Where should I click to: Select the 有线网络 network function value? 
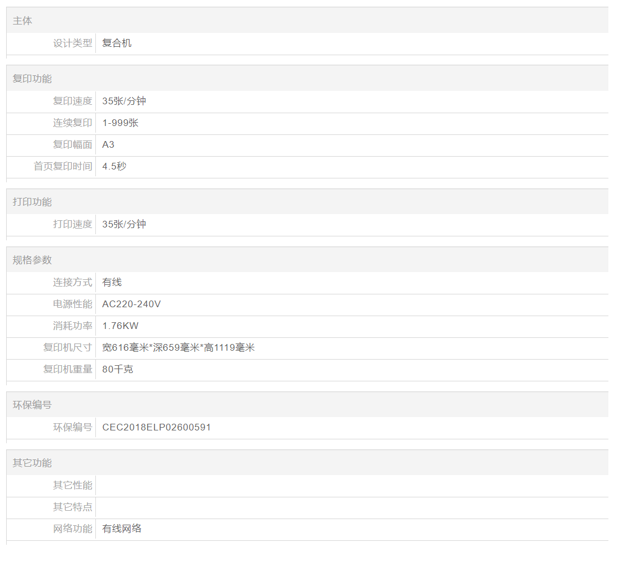tap(122, 529)
